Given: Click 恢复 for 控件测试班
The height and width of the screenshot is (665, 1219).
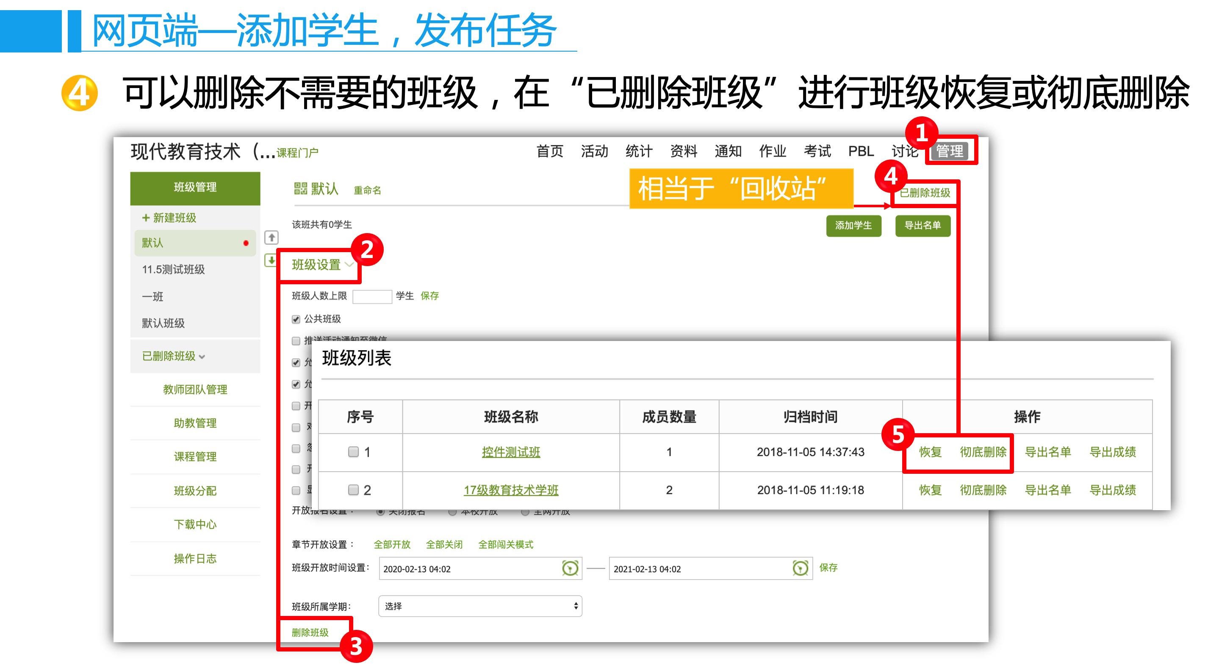Looking at the screenshot, I should click(930, 452).
